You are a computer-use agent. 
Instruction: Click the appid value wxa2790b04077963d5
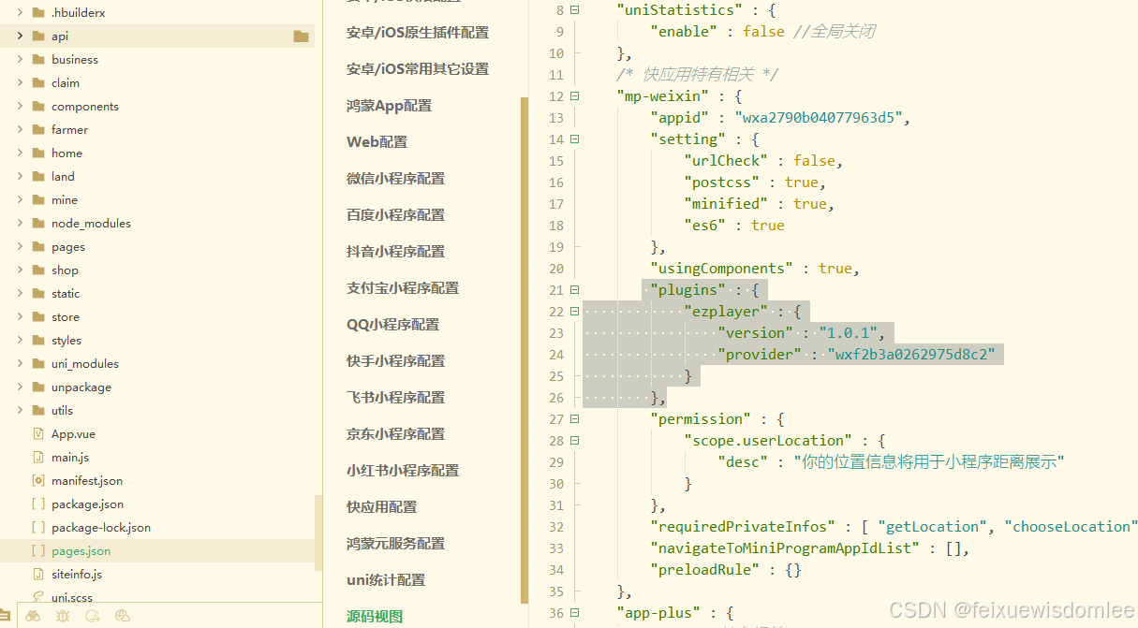pos(820,118)
